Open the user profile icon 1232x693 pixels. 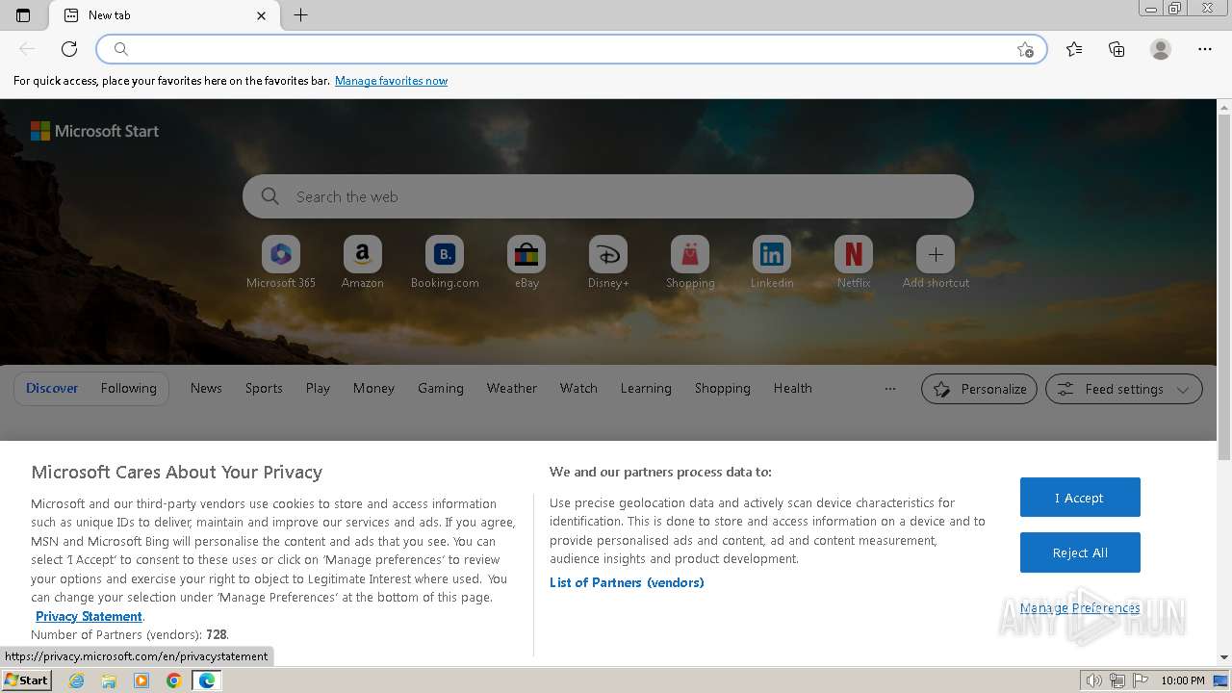1161,49
